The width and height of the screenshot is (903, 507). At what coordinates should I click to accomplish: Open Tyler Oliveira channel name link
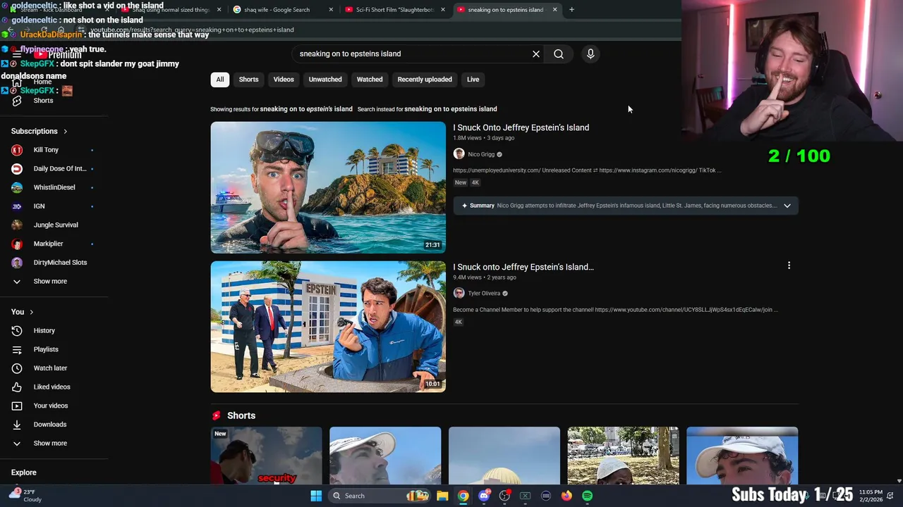click(x=484, y=293)
